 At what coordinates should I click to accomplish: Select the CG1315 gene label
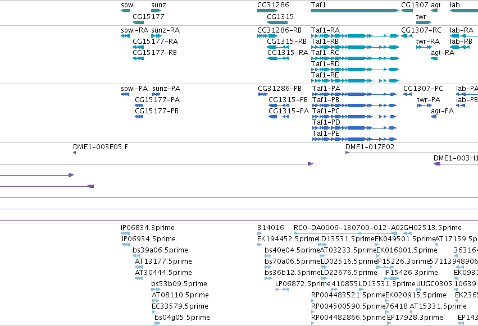click(x=280, y=16)
